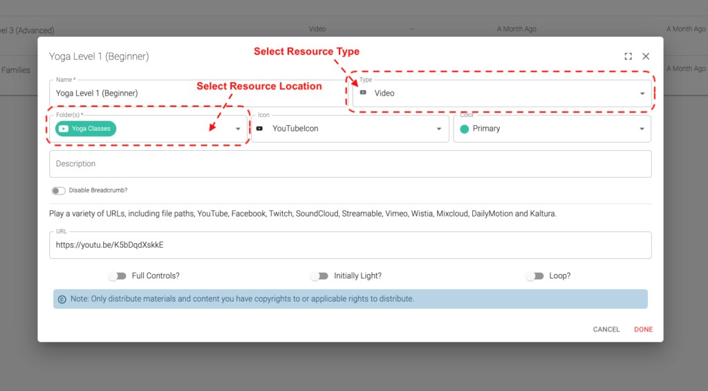The image size is (708, 391).
Task: Enable the Full Controls toggle
Action: point(118,276)
